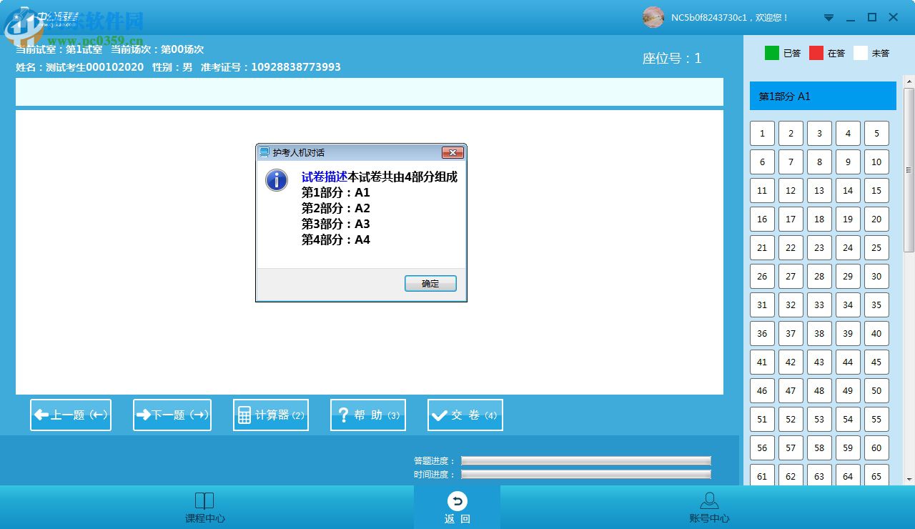Click the blue 试卷描述 text in dialog
The height and width of the screenshot is (529, 915).
tap(324, 177)
